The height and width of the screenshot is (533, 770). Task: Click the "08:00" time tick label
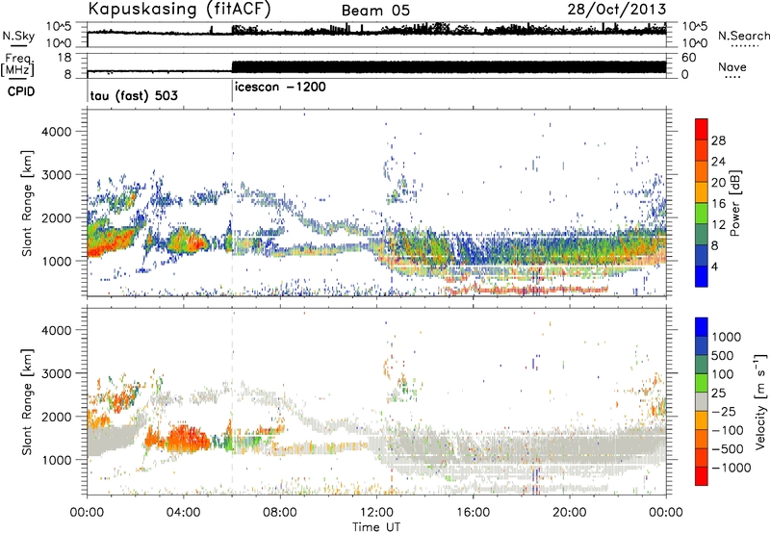click(279, 513)
